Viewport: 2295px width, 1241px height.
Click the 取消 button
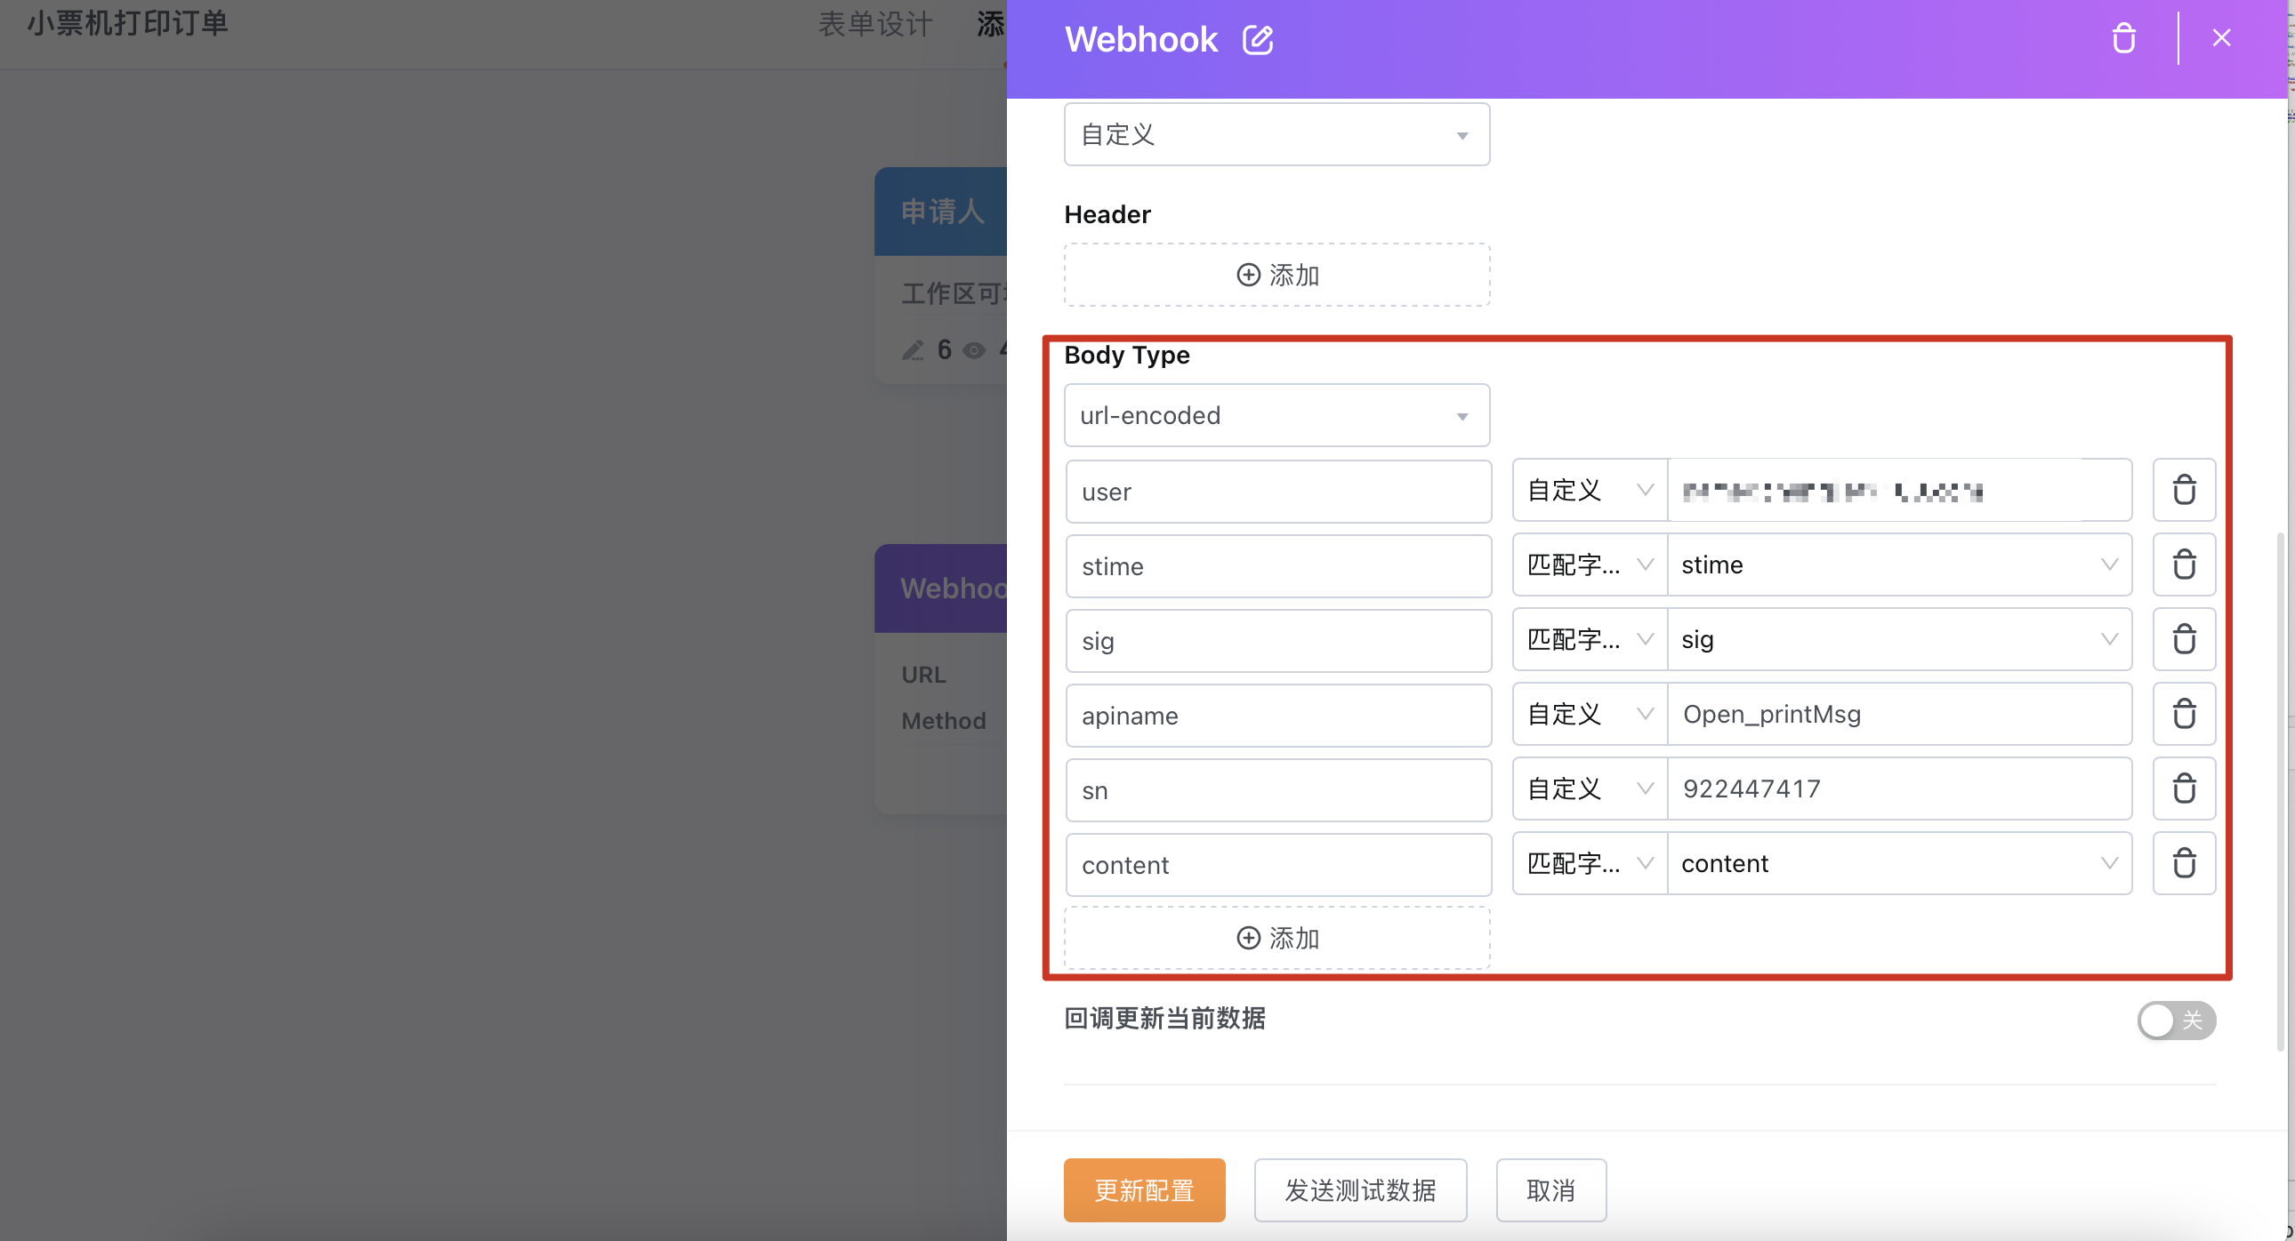pos(1551,1190)
